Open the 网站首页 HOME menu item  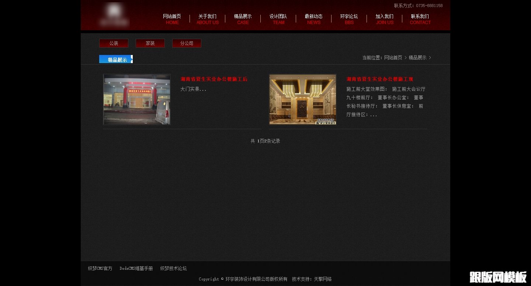172,19
